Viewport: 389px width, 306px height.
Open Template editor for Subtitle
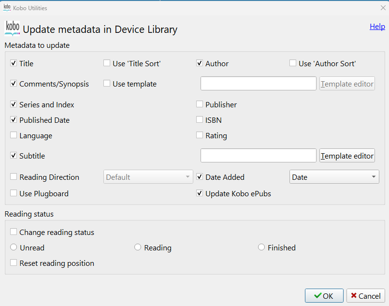347,156
